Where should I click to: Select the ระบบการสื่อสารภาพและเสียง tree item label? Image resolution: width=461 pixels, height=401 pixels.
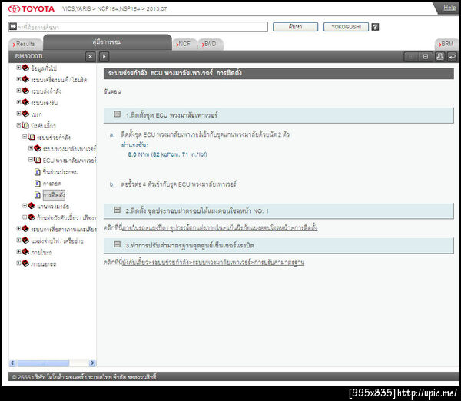click(64, 230)
